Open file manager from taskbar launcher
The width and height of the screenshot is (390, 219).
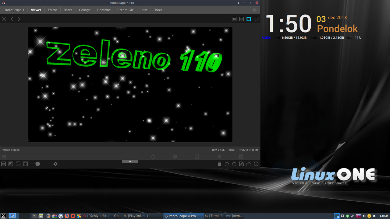pyautogui.click(x=41, y=216)
